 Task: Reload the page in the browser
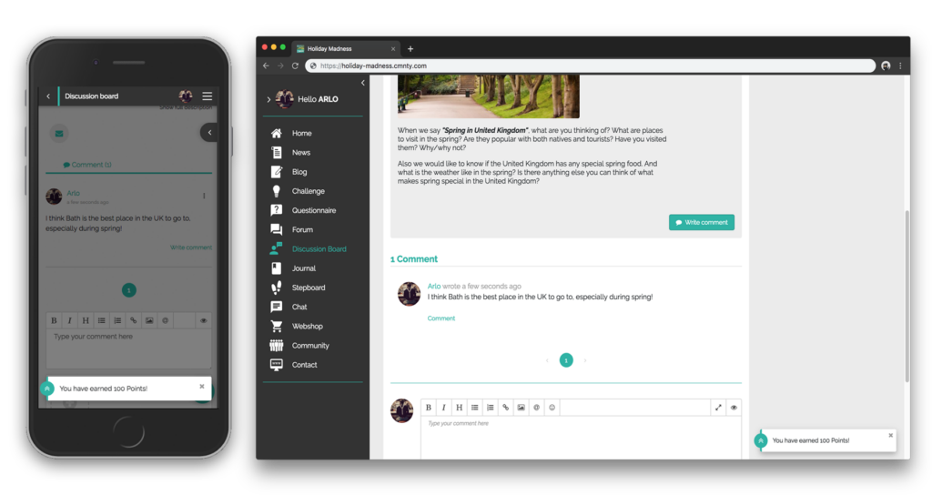295,66
